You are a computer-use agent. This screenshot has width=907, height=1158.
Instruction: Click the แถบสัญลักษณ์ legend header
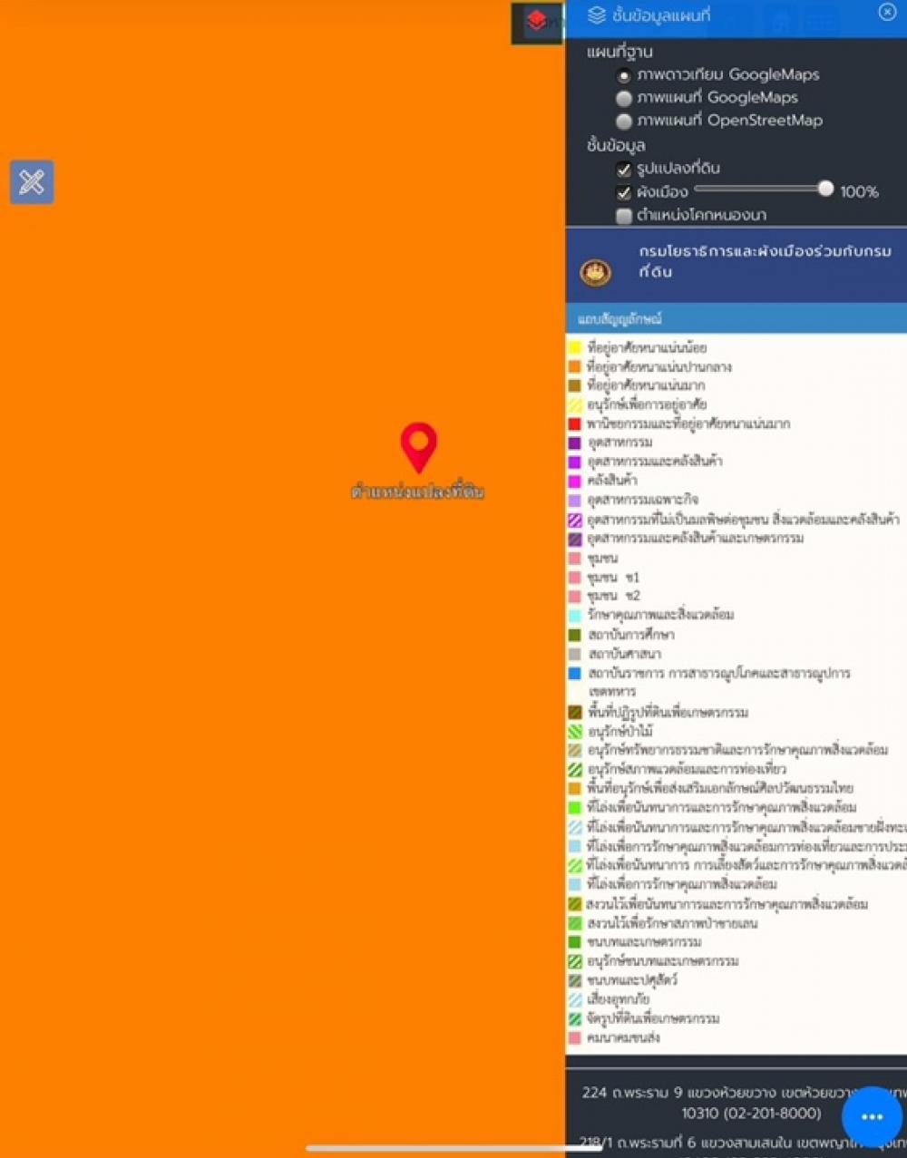[x=620, y=319]
